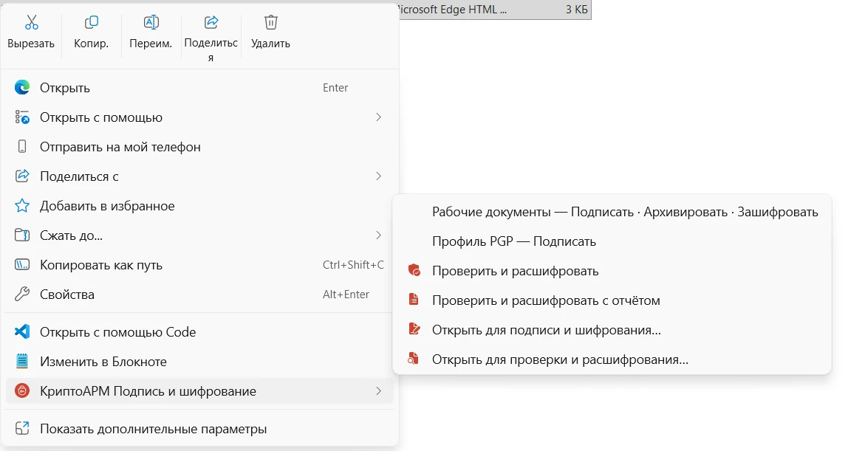
Task: Click the Edge icon beside Открыть
Action: pos(22,88)
